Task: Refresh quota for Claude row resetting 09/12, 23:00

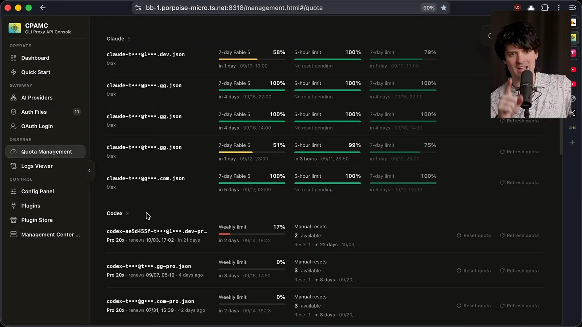Action: (519, 152)
